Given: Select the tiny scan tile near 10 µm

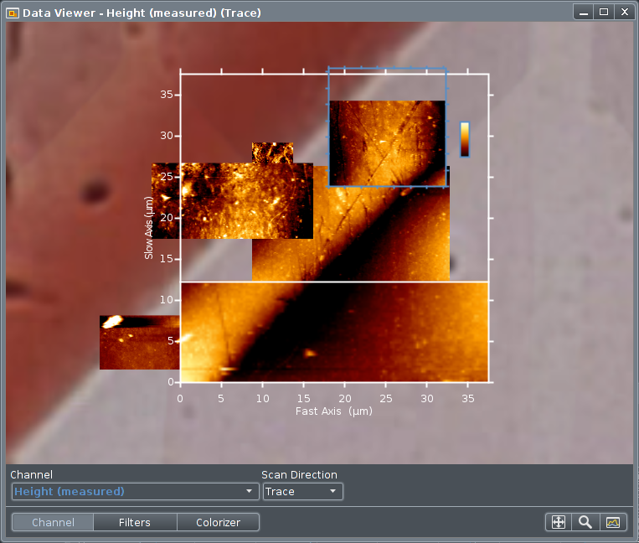Looking at the screenshot, I should (272, 152).
